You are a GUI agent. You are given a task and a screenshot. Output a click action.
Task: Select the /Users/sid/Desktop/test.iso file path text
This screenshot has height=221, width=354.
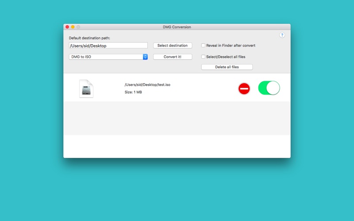[147, 85]
